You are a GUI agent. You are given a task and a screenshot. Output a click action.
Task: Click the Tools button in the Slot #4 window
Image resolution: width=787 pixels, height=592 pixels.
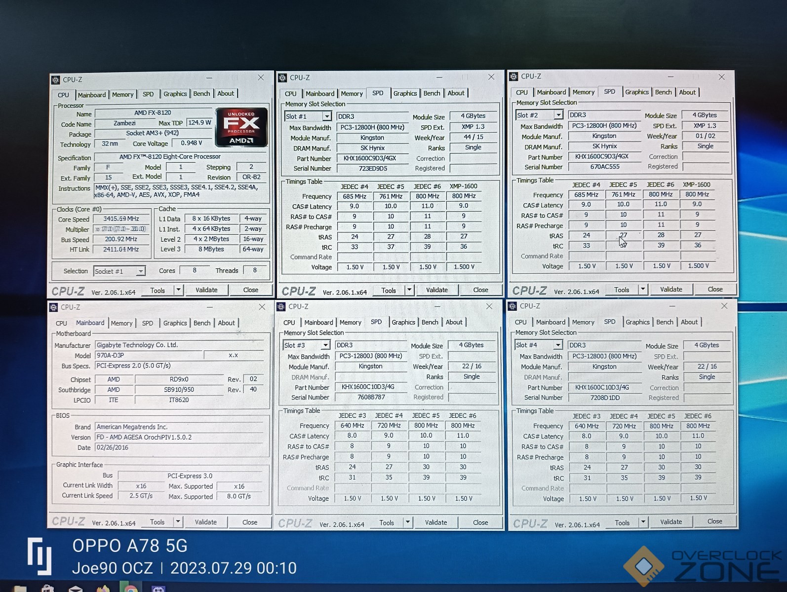click(x=622, y=522)
